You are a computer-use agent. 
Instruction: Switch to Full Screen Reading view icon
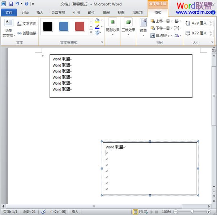click(141, 212)
